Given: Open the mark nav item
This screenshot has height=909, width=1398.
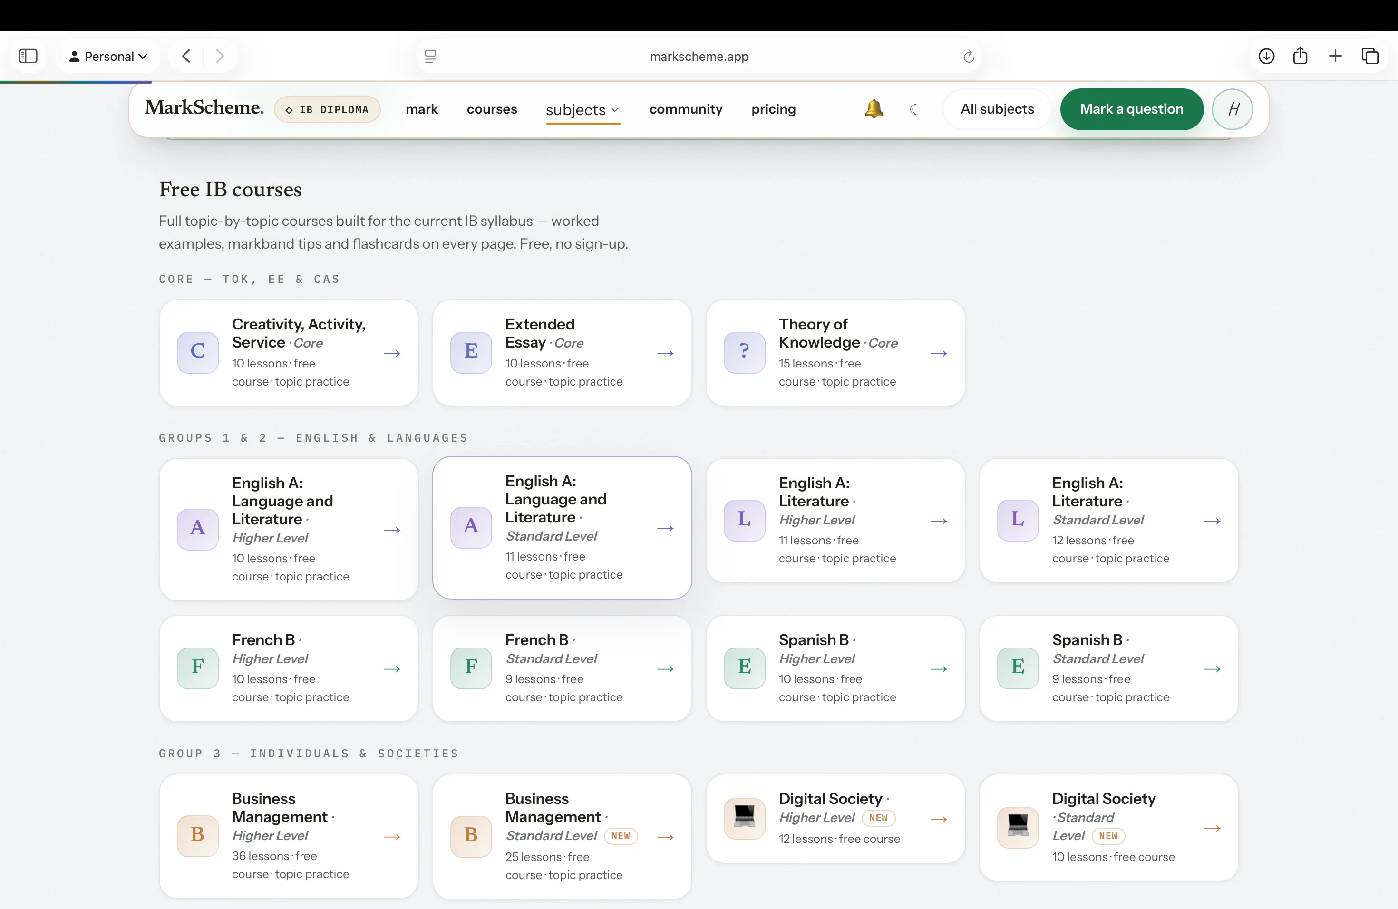Looking at the screenshot, I should click(x=422, y=109).
